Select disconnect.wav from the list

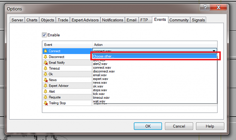[x=155, y=72]
